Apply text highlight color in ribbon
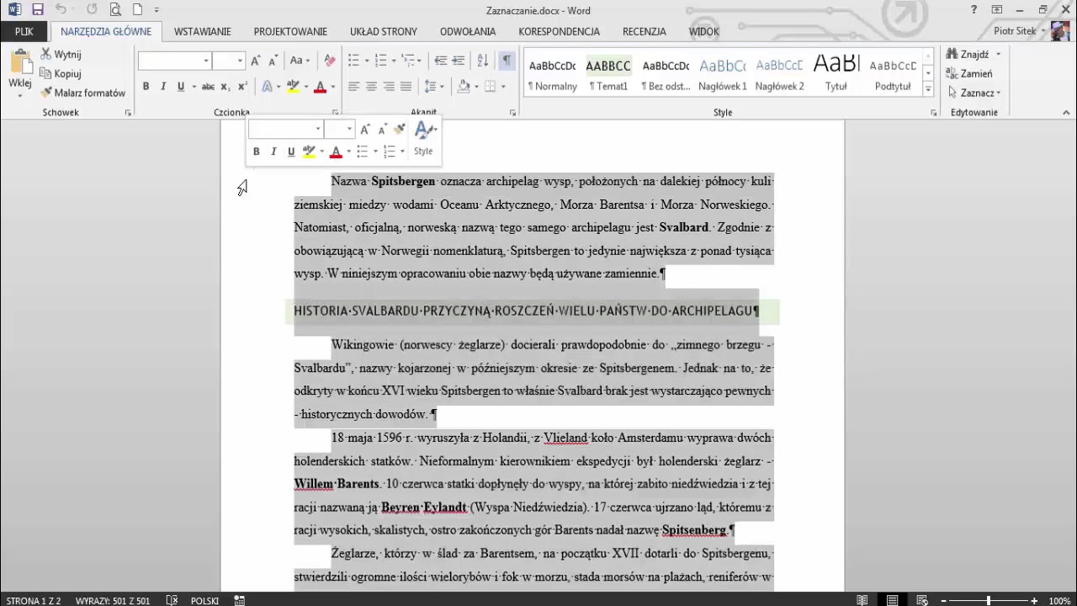The image size is (1077, 606). 293,86
